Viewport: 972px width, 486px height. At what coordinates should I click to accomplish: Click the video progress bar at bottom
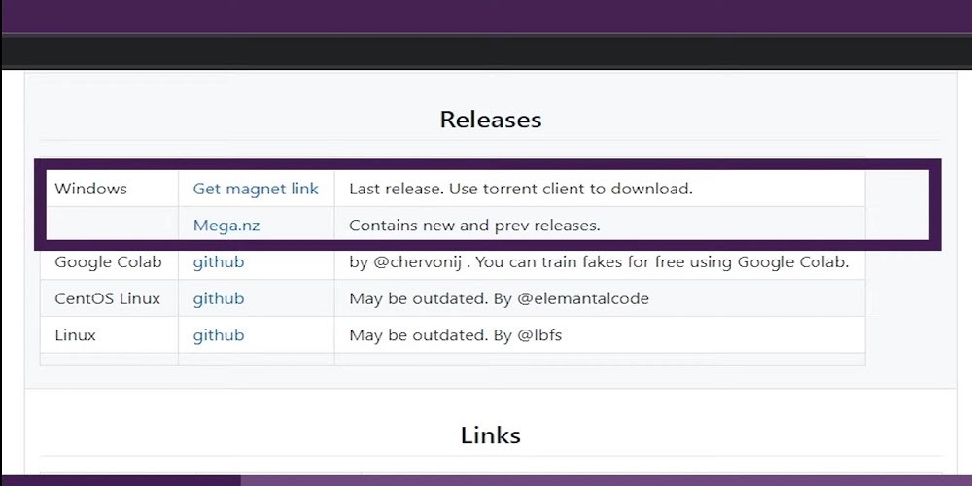(x=486, y=480)
